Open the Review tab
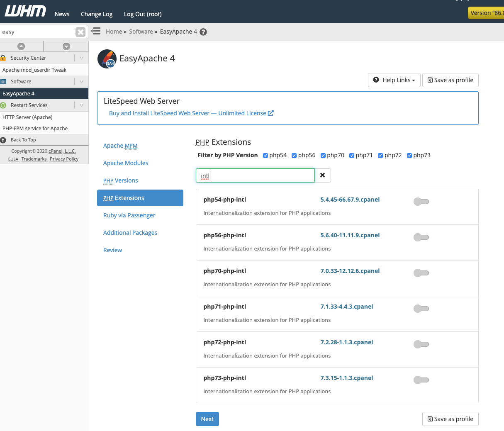 112,250
